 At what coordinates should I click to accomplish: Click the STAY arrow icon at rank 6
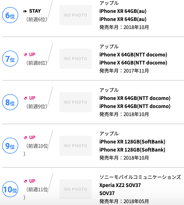25,11
